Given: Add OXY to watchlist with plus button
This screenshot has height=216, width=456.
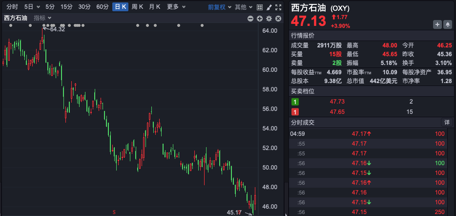Looking at the screenshot, I should [x=437, y=24].
